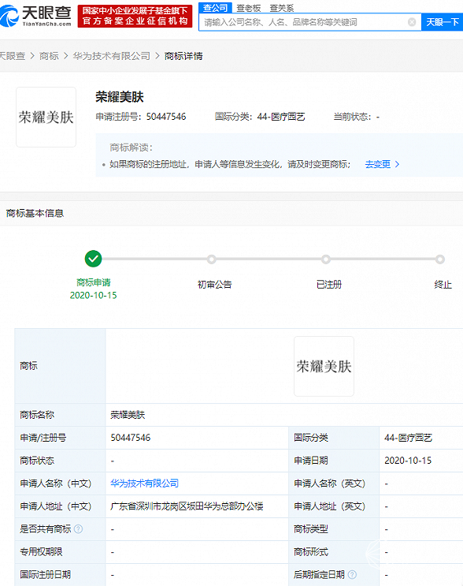Click the 商标状态 row label

click(x=37, y=461)
